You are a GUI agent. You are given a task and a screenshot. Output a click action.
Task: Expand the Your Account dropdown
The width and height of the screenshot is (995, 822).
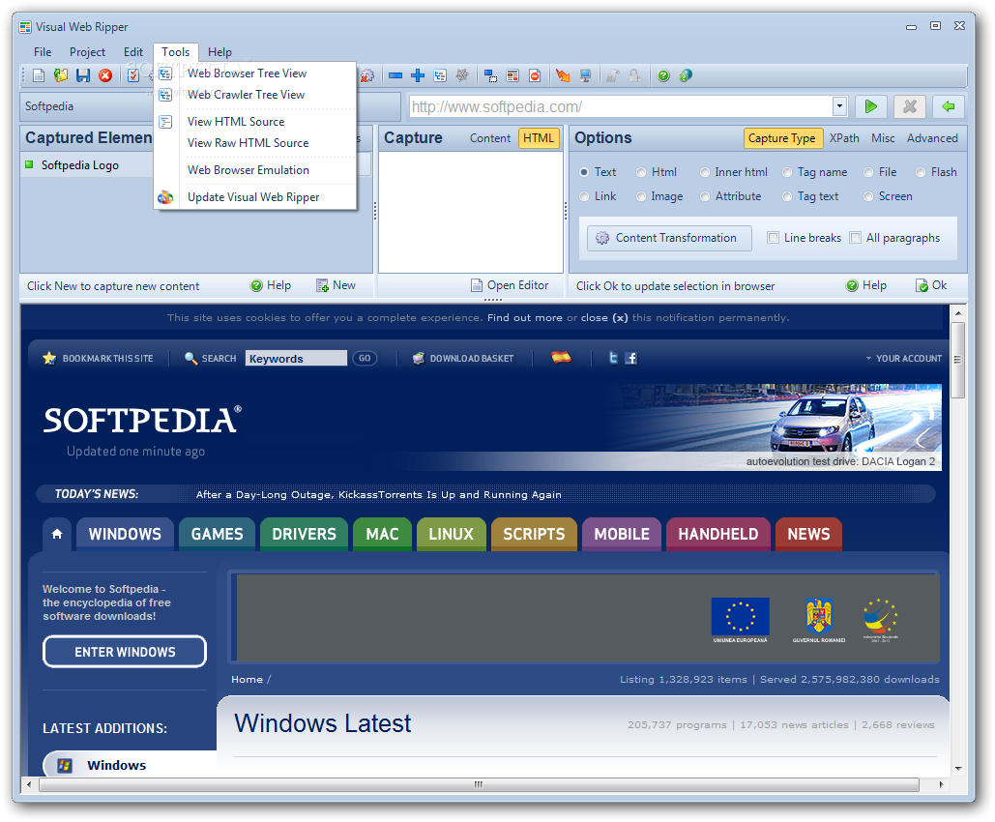(904, 358)
